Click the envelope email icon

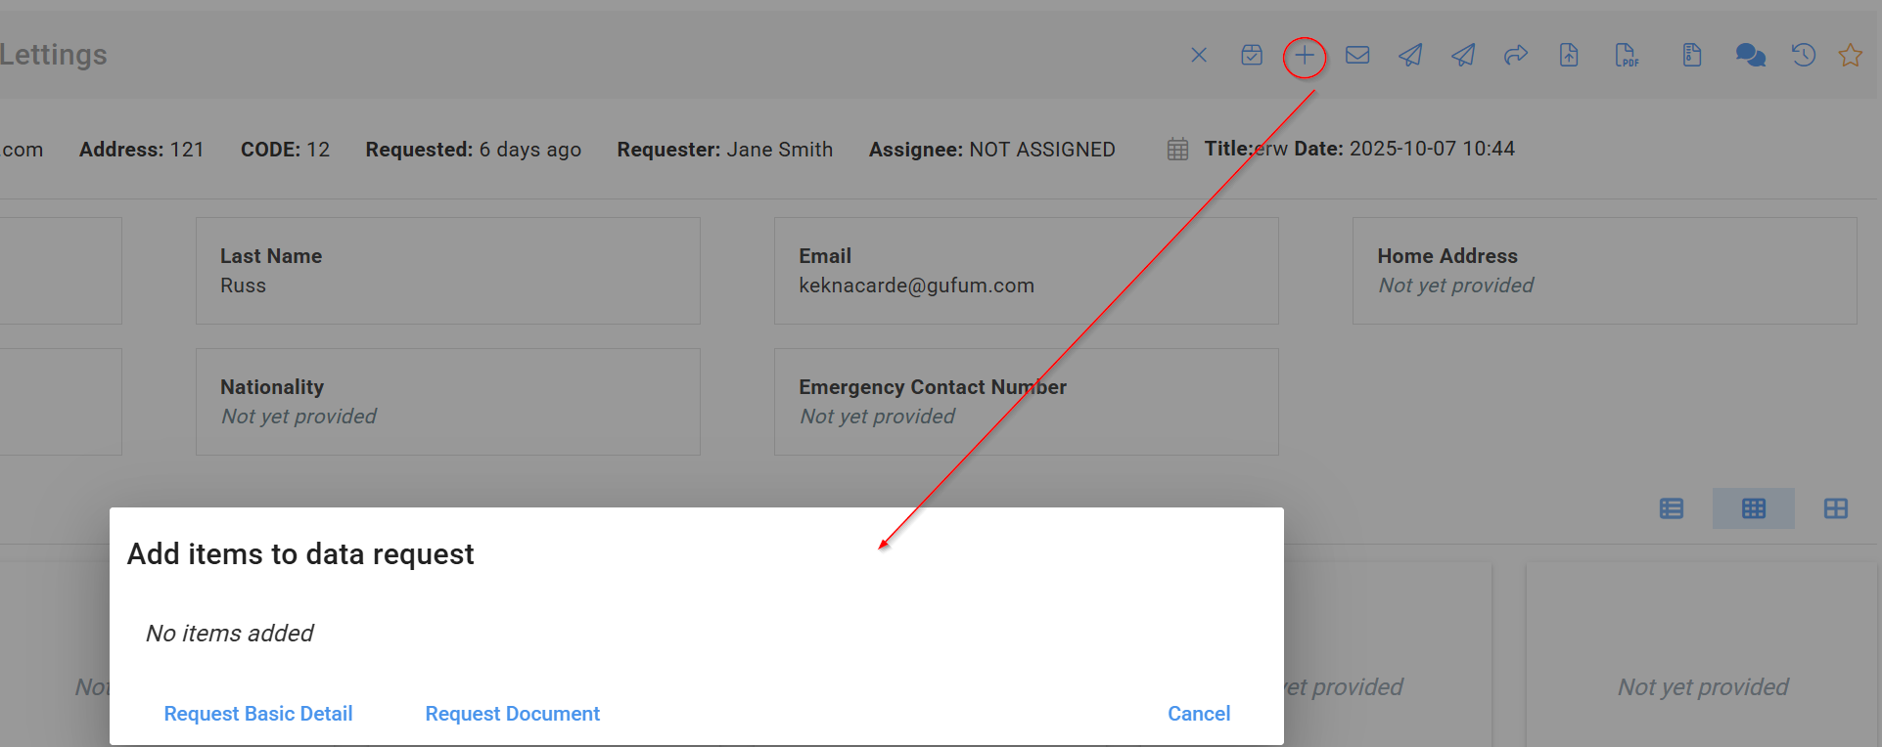point(1356,56)
